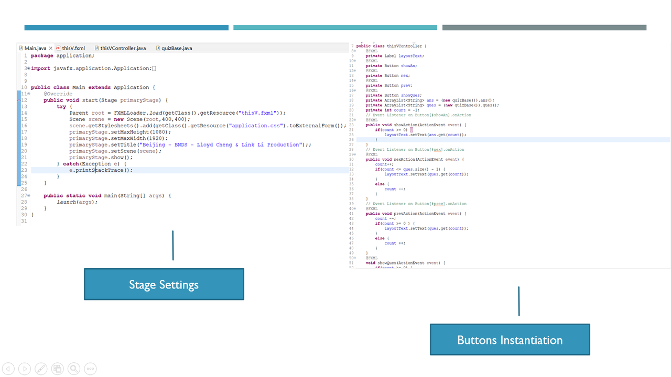
Task: Expand the folded import at line 3
Action: pyautogui.click(x=28, y=69)
